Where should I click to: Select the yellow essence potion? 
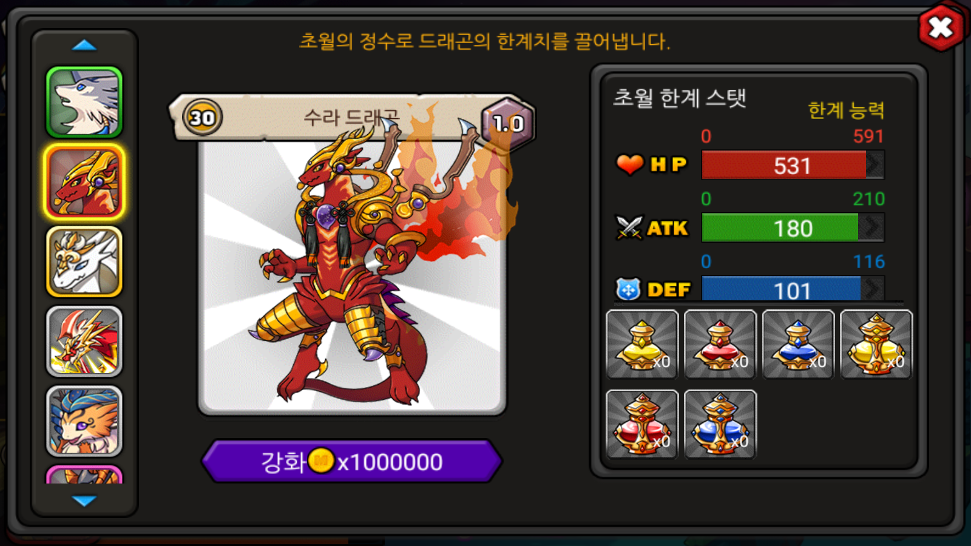pos(642,345)
